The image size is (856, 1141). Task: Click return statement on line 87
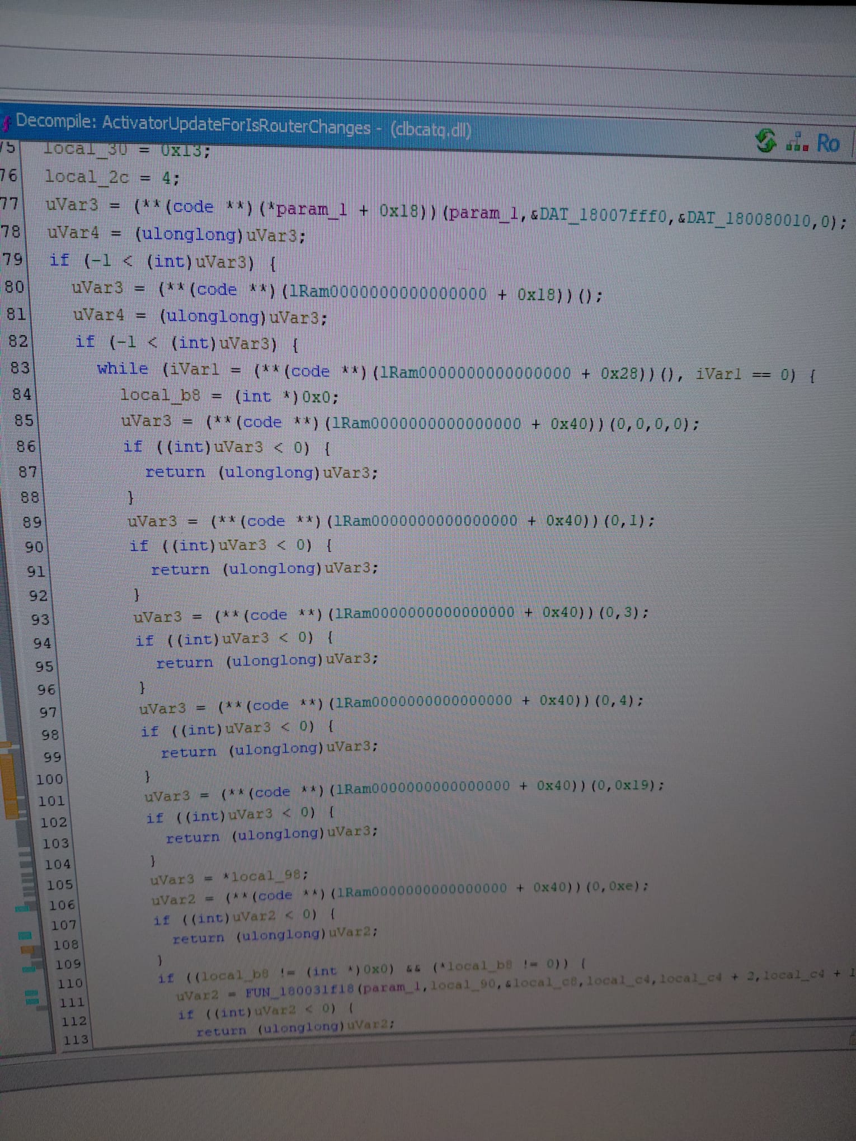(262, 473)
